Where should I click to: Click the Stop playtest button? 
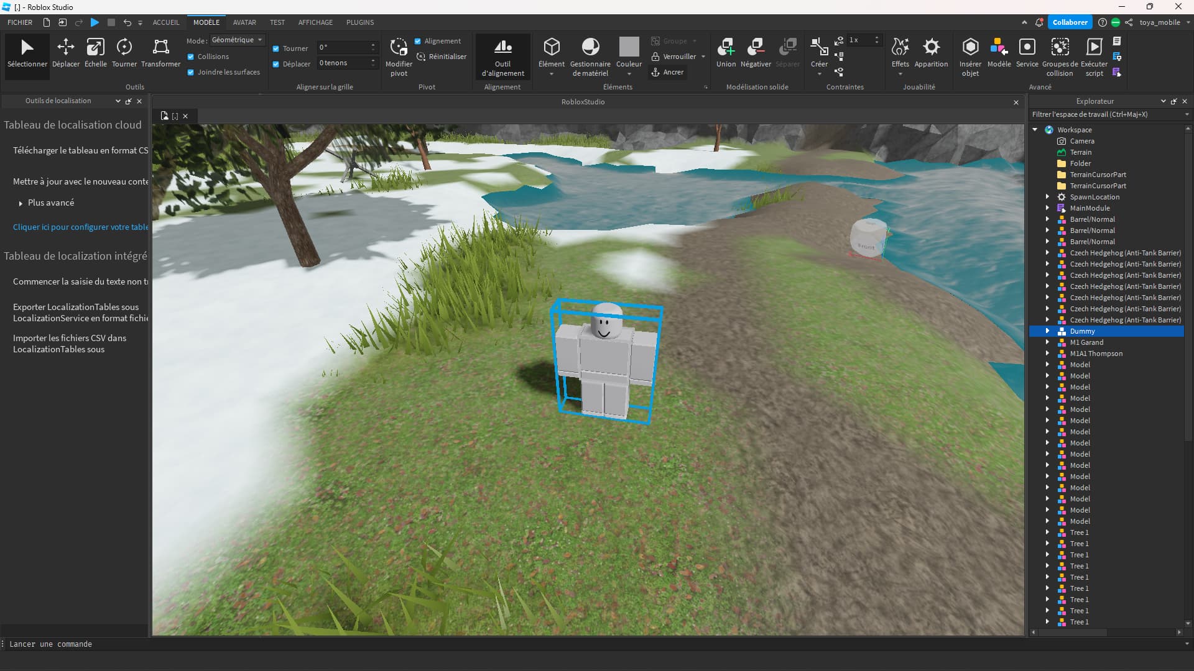111,22
